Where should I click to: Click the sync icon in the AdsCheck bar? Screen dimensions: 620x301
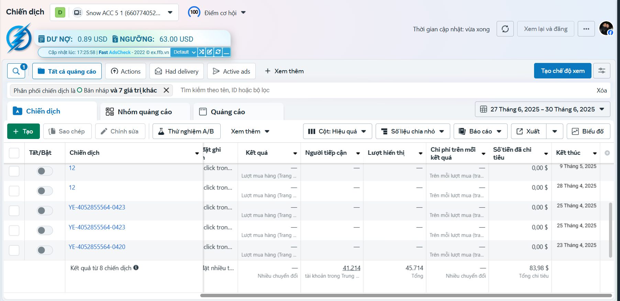218,52
